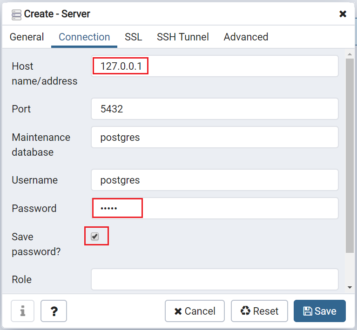Click the Username input box

click(x=214, y=180)
